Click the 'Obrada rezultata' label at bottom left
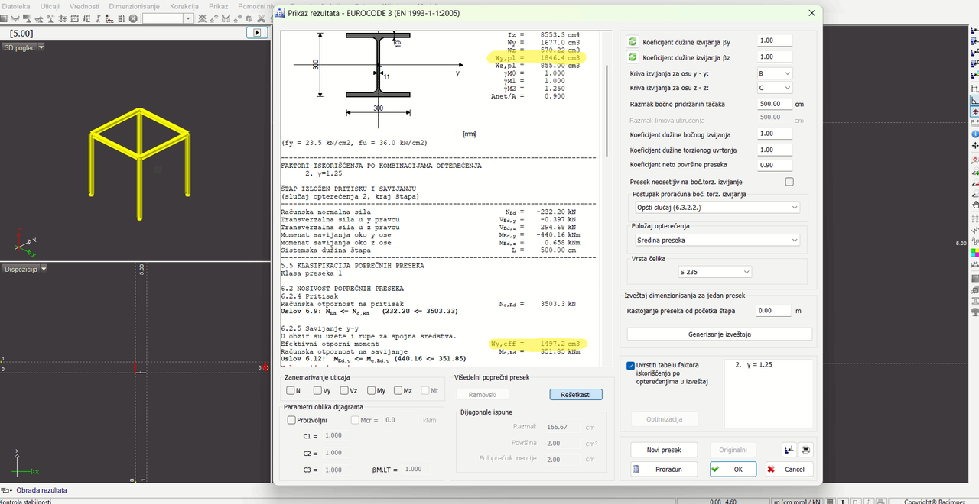Screen dimensions: 979x504 41,490
